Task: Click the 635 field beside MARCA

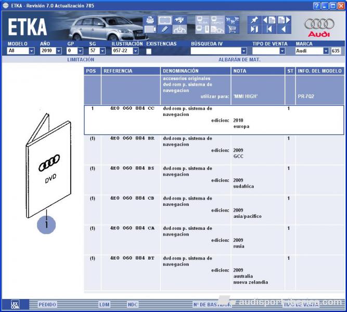Action: click(x=336, y=51)
